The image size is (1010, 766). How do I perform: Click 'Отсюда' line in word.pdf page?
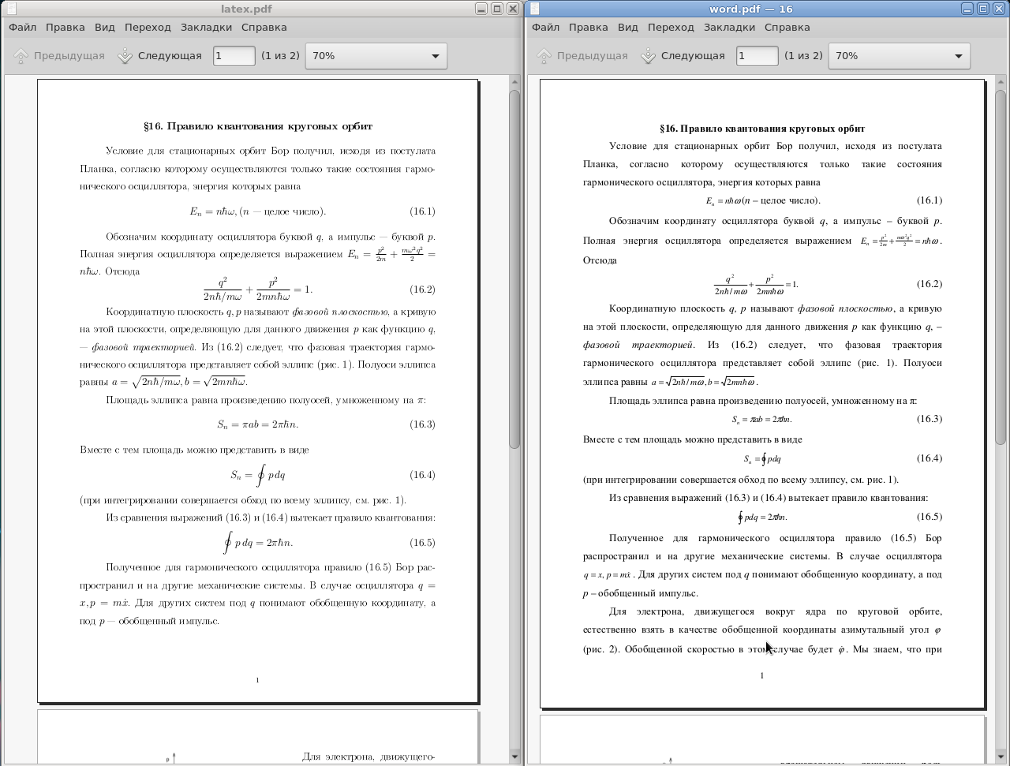click(600, 260)
